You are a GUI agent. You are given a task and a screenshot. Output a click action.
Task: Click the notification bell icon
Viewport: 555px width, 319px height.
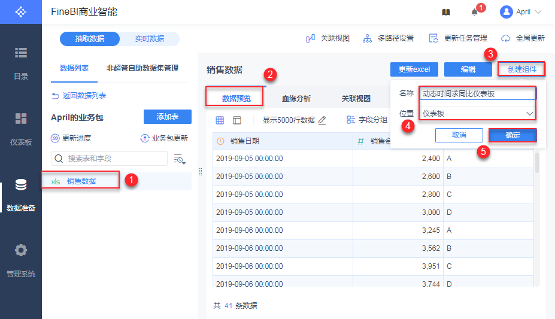[x=475, y=12]
